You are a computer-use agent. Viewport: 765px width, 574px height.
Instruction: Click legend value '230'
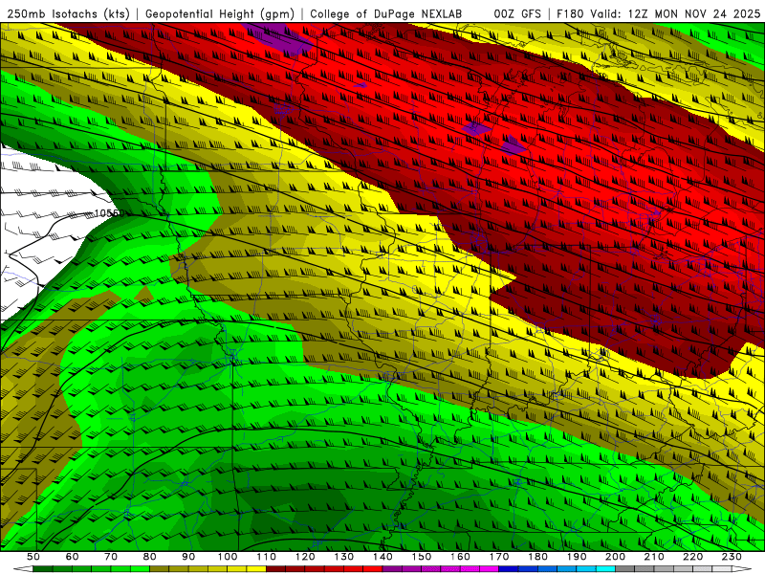(732, 557)
